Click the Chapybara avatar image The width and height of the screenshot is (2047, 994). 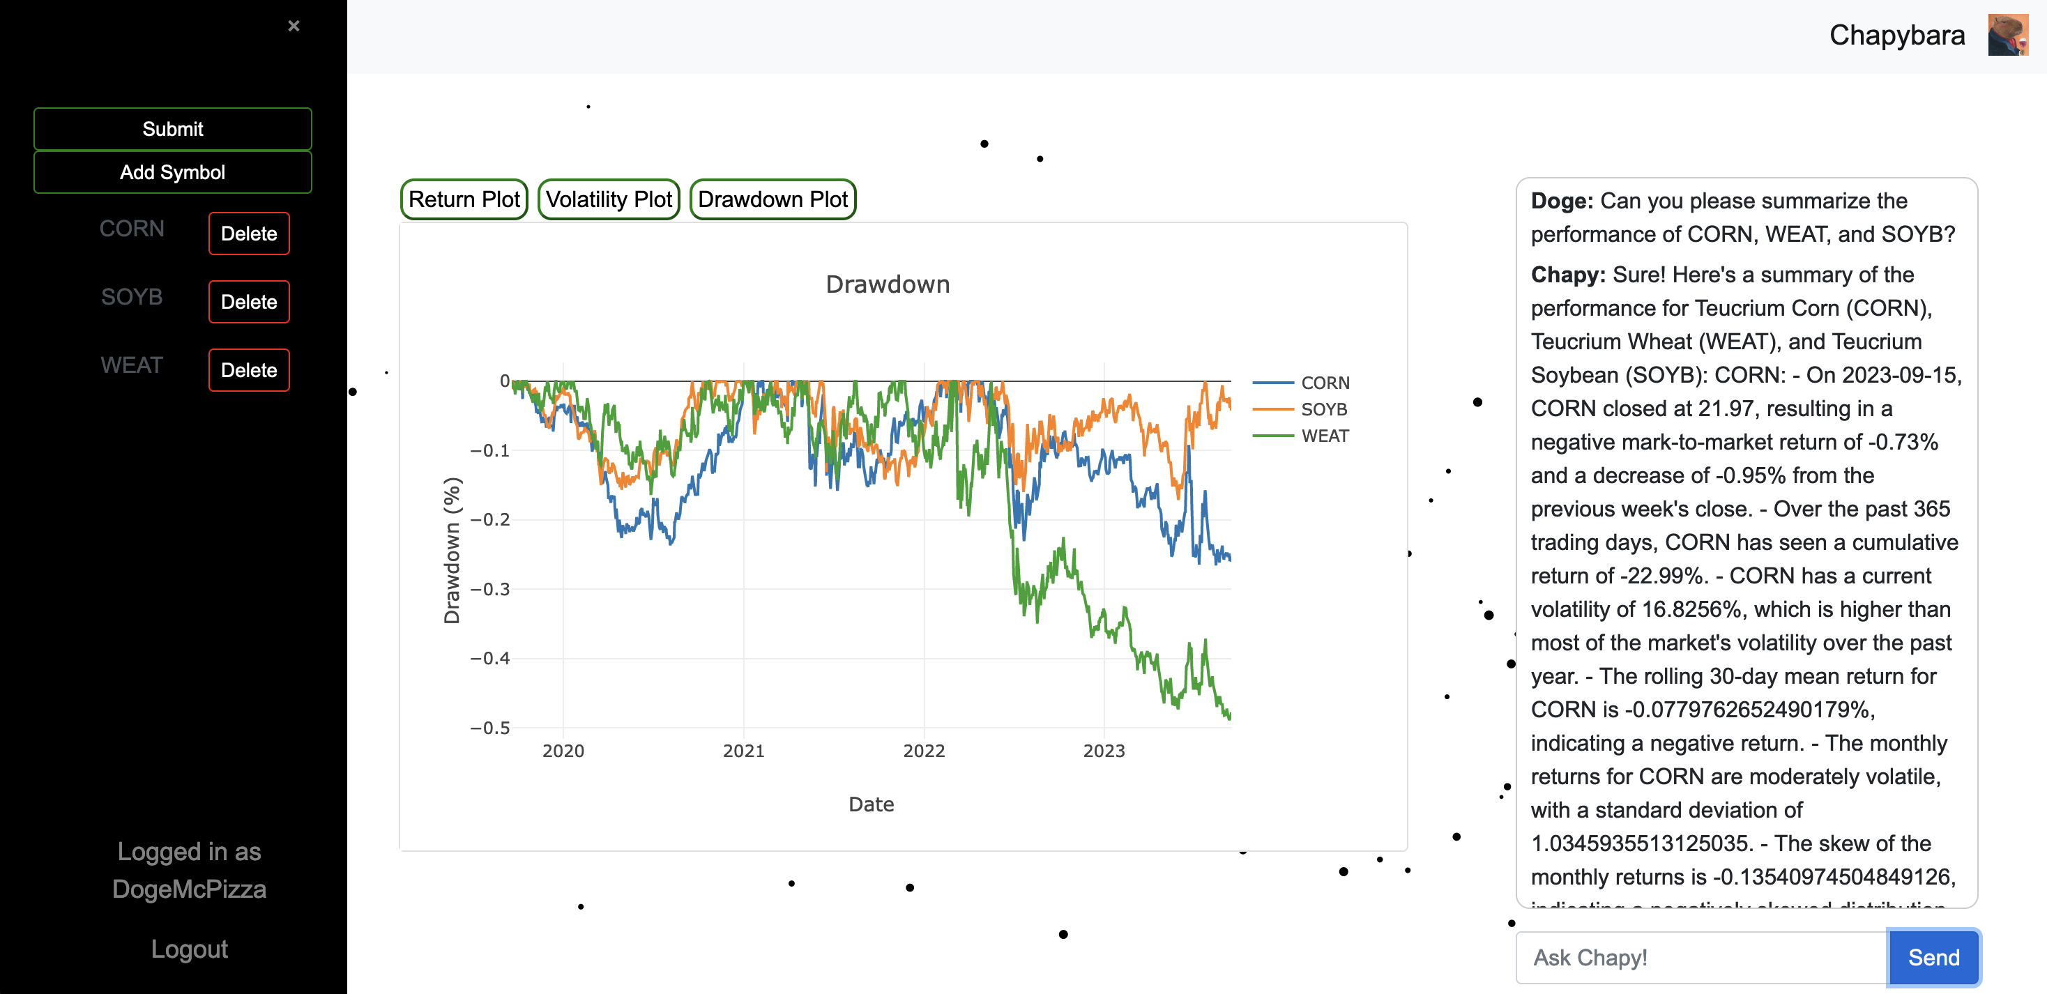[2007, 36]
